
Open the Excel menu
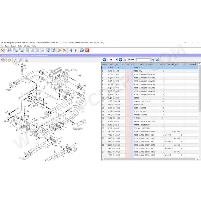[x=7, y=46]
